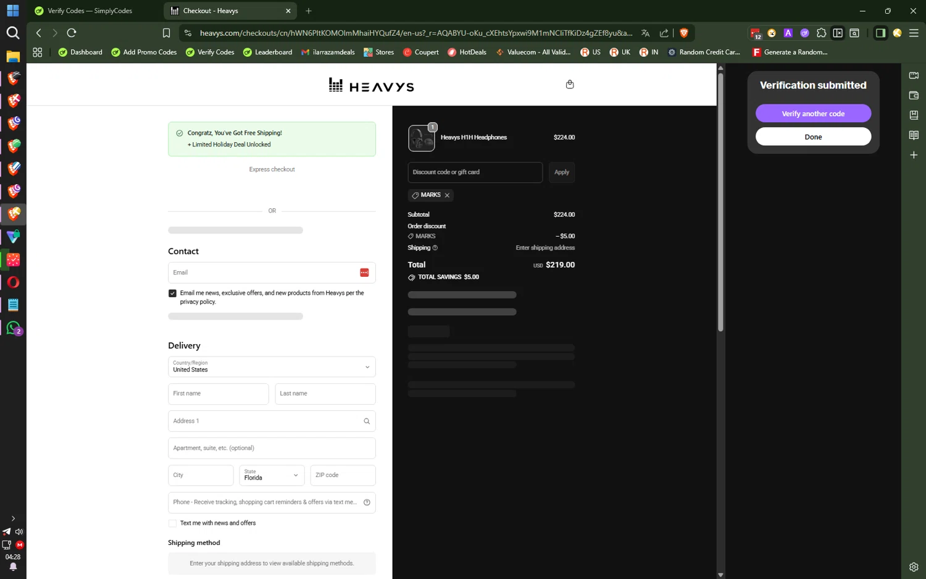Open the extensions puzzle piece icon
The width and height of the screenshot is (926, 579).
[821, 33]
